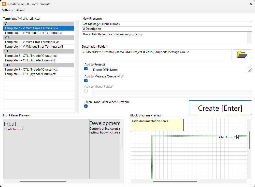Disable Open Front Panel When Created
The height and width of the screenshot is (187, 255).
(86, 106)
